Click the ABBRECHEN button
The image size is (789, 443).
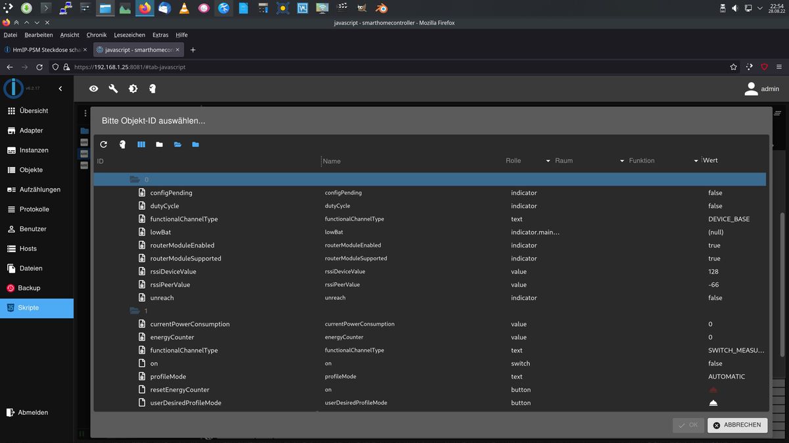(x=737, y=425)
